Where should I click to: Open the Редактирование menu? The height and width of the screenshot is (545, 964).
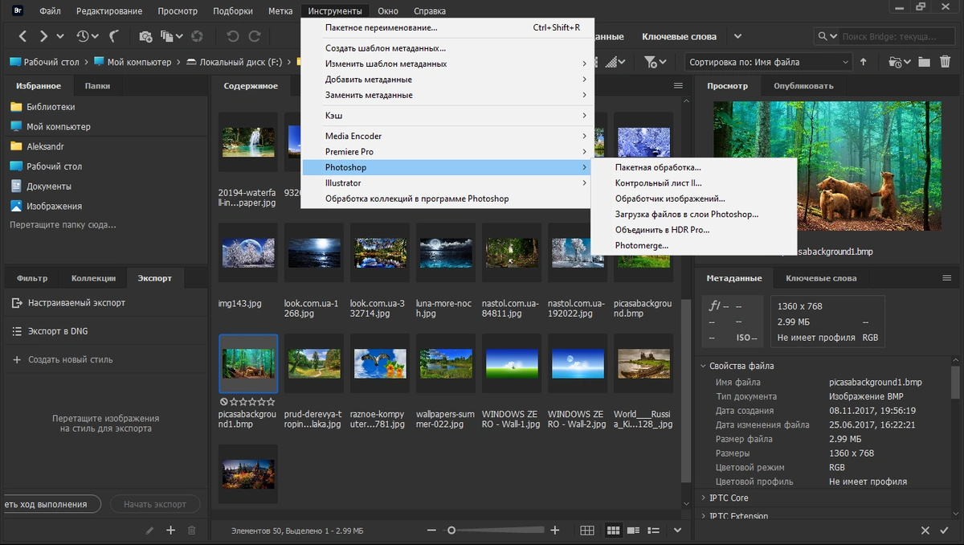(x=108, y=11)
